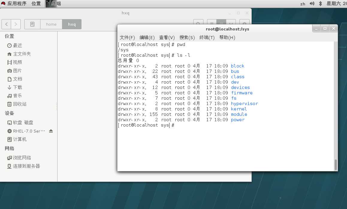
Task: Open 最近 in the file manager sidebar
Action: (17, 45)
